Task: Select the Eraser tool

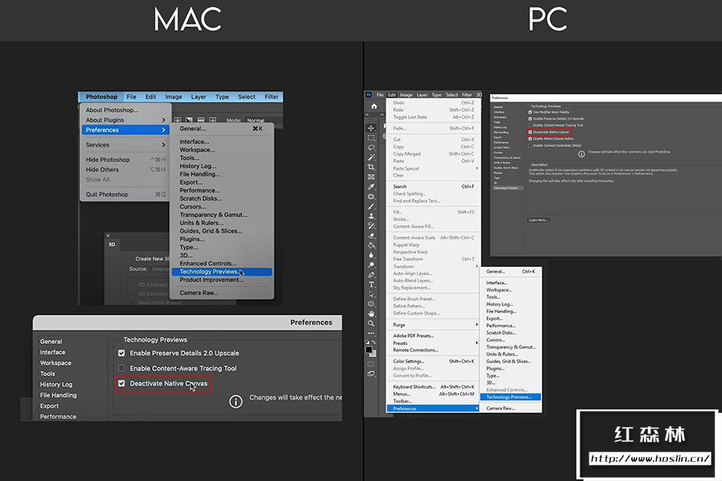Action: (371, 236)
